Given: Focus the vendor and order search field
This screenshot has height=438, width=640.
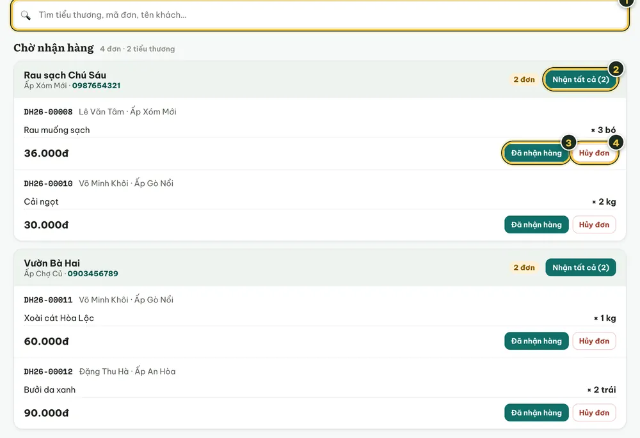Looking at the screenshot, I should (319, 15).
